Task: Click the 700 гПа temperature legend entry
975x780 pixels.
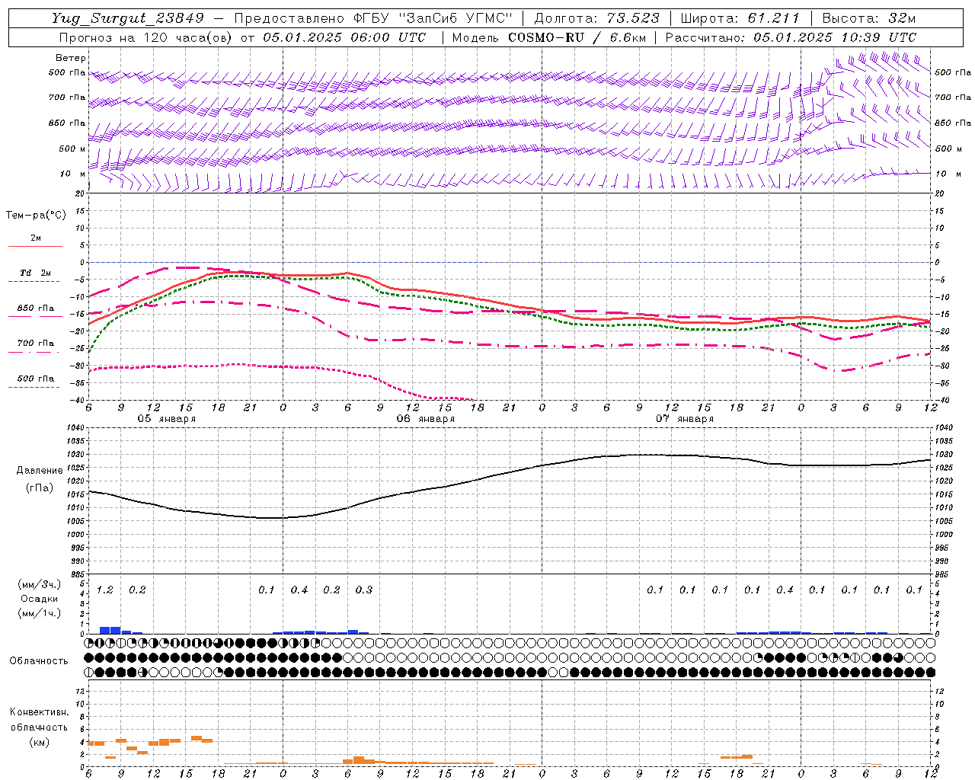Action: point(35,344)
